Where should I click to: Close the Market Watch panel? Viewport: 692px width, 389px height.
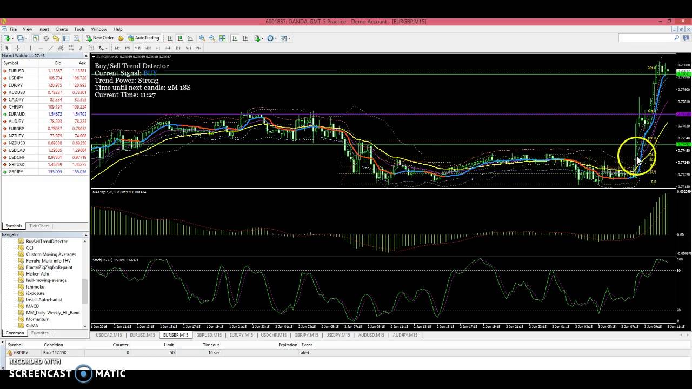pos(85,56)
